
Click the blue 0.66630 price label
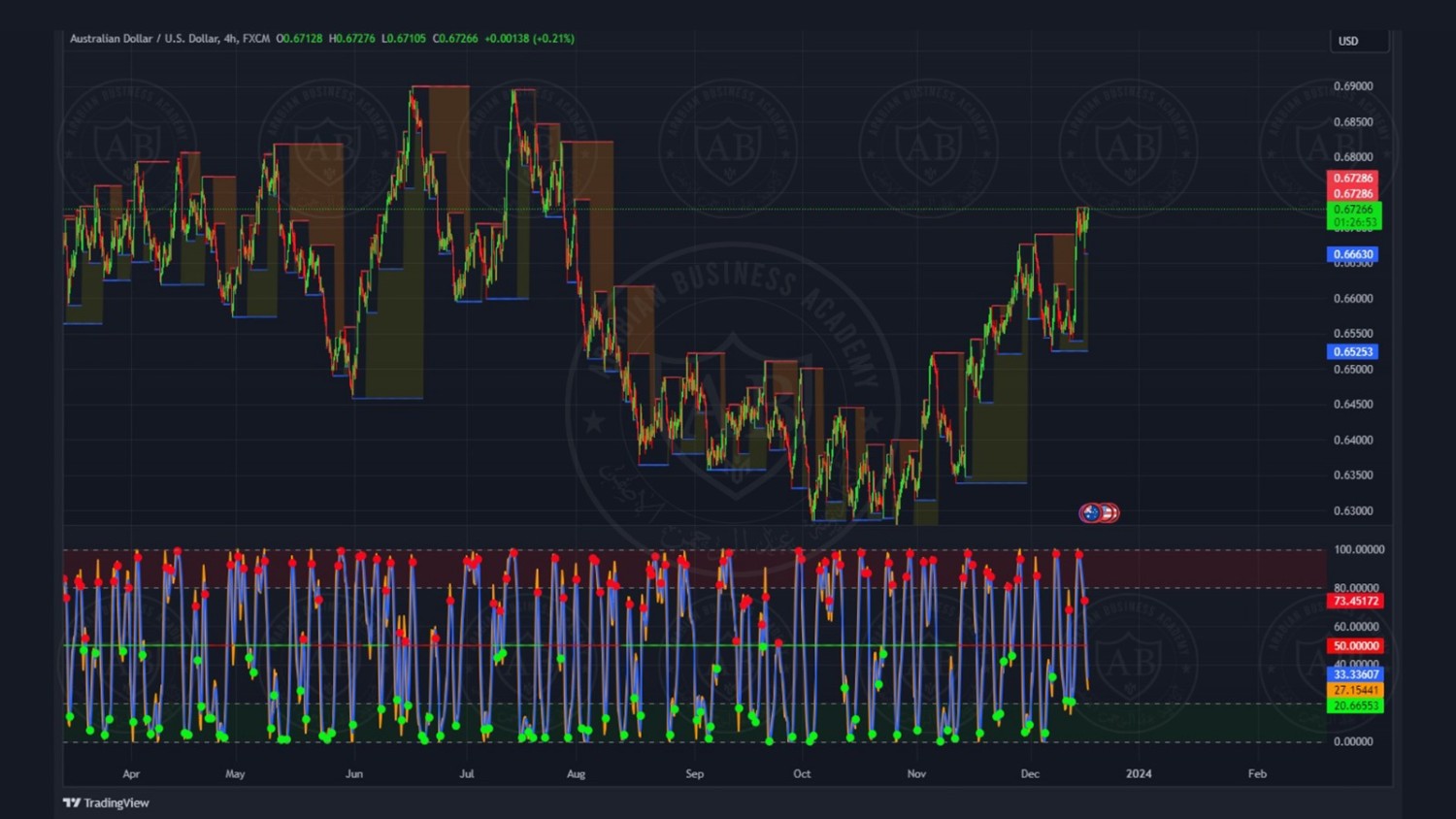point(1353,254)
